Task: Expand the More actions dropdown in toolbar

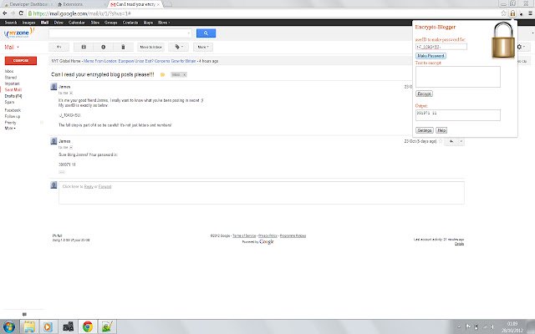Action: 203,47
